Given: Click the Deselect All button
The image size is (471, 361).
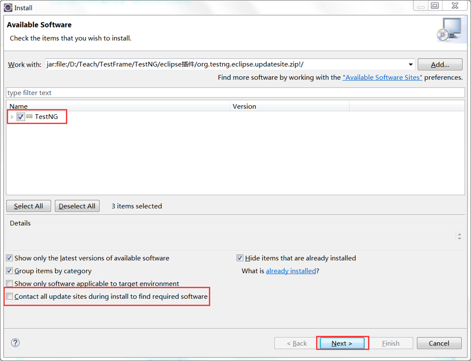Looking at the screenshot, I should [x=77, y=206].
